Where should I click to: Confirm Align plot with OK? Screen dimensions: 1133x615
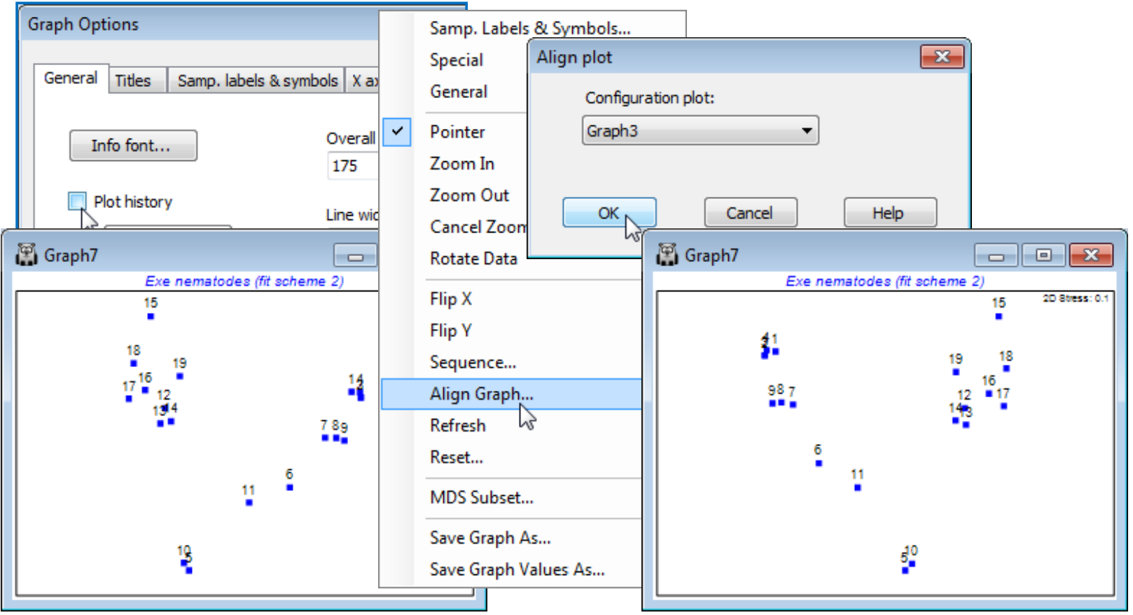[x=609, y=213]
